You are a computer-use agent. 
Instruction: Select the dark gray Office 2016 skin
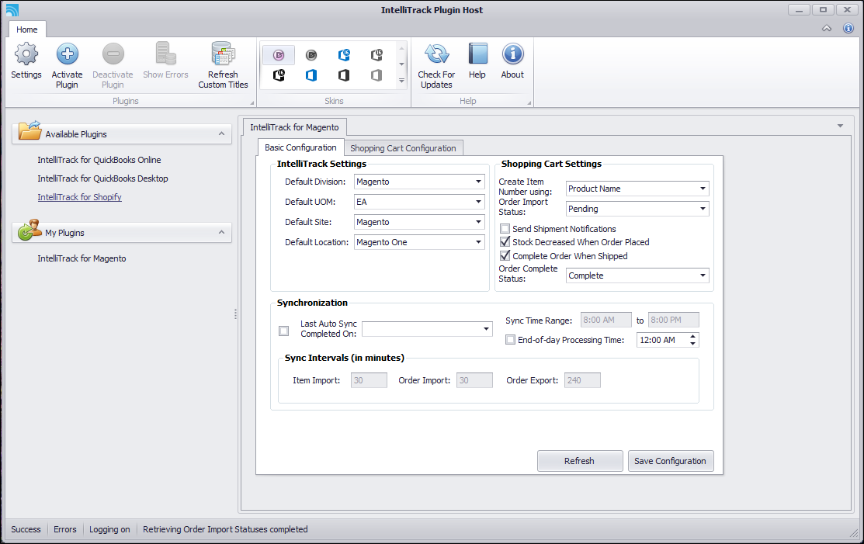(376, 55)
